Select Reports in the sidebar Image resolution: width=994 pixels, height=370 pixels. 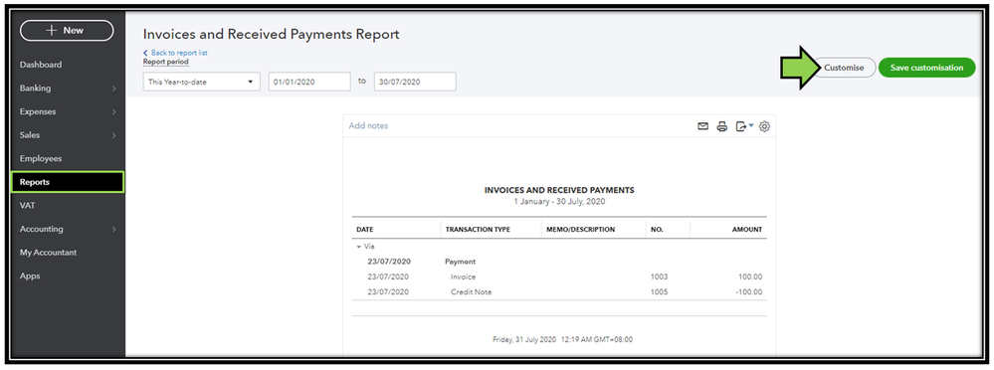point(68,182)
